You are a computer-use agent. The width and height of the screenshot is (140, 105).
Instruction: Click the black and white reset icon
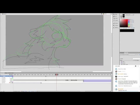(x=121, y=18)
